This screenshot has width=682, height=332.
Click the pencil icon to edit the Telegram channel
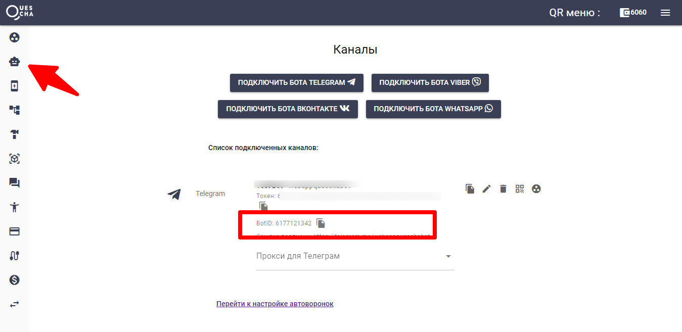tap(486, 188)
